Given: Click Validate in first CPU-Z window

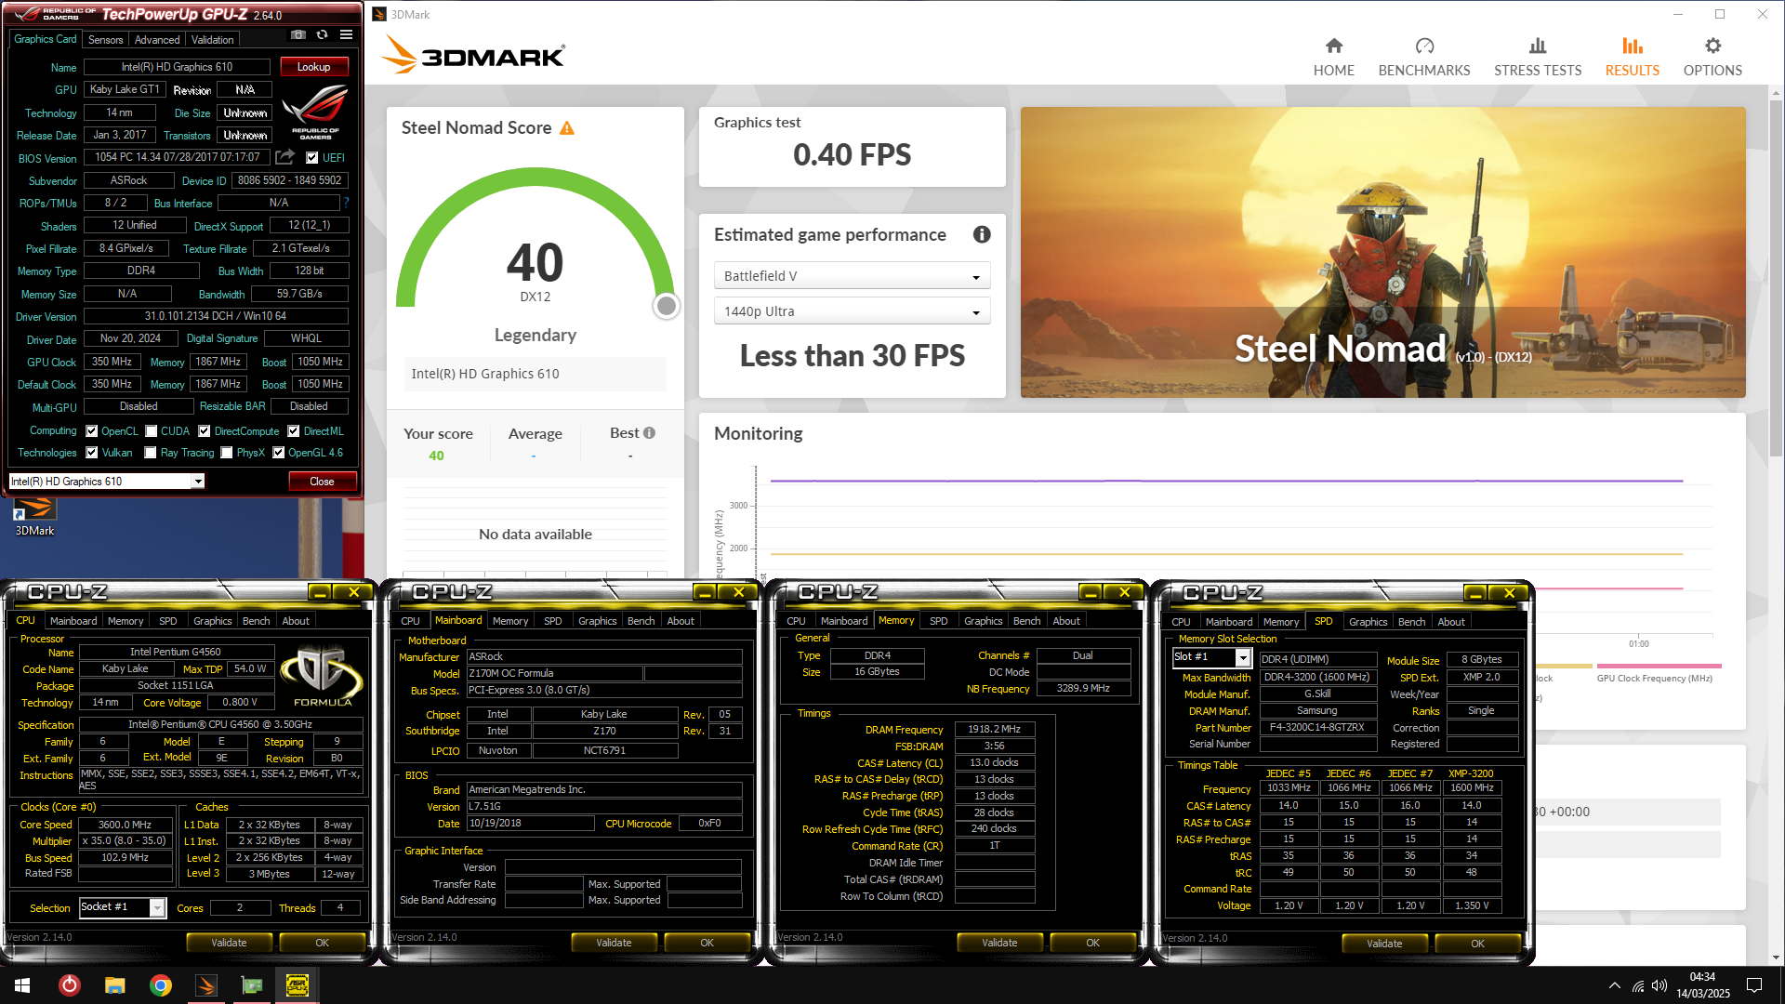Looking at the screenshot, I should [229, 943].
